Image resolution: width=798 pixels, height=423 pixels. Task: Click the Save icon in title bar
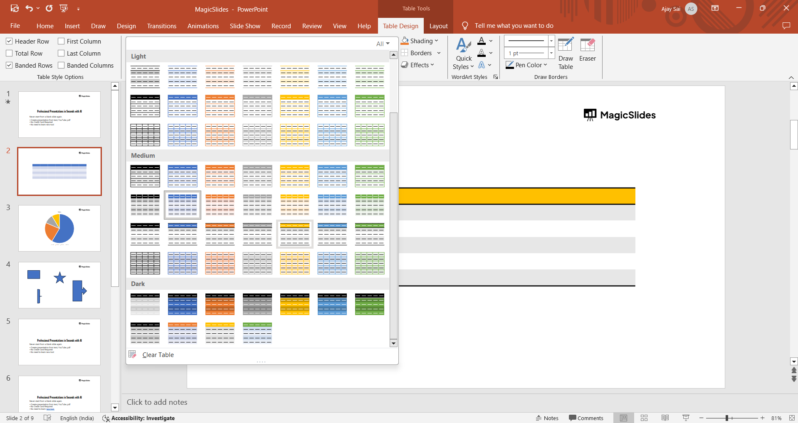coord(15,8)
